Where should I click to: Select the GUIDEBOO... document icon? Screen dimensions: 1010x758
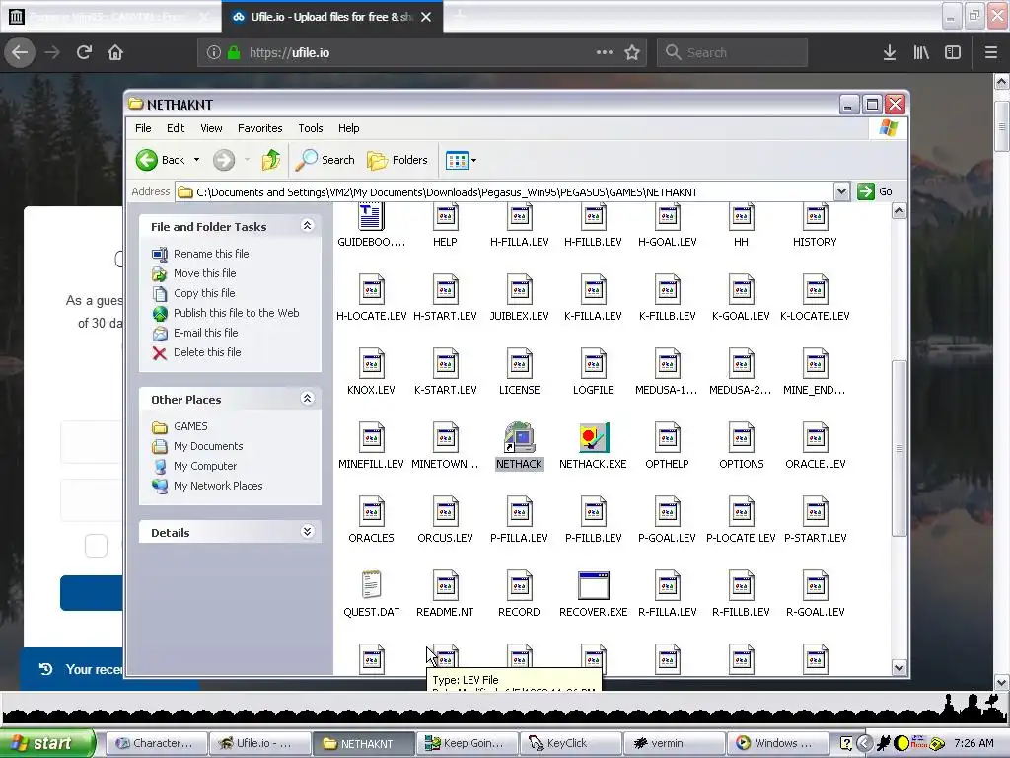[371, 216]
